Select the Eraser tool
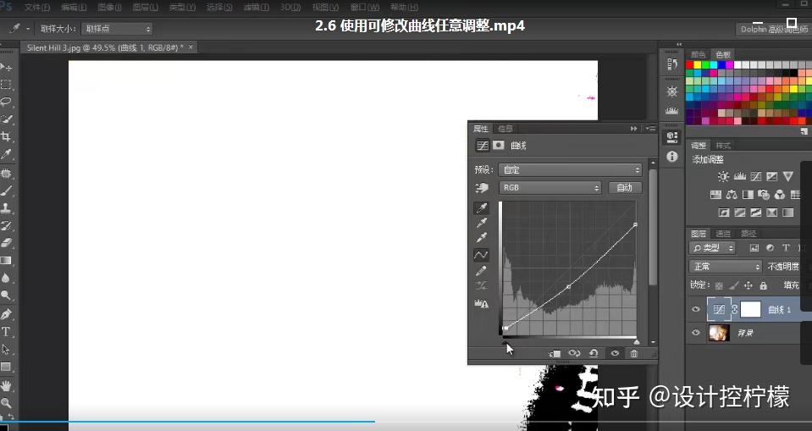Screen dimensions: 812x431 [6, 242]
